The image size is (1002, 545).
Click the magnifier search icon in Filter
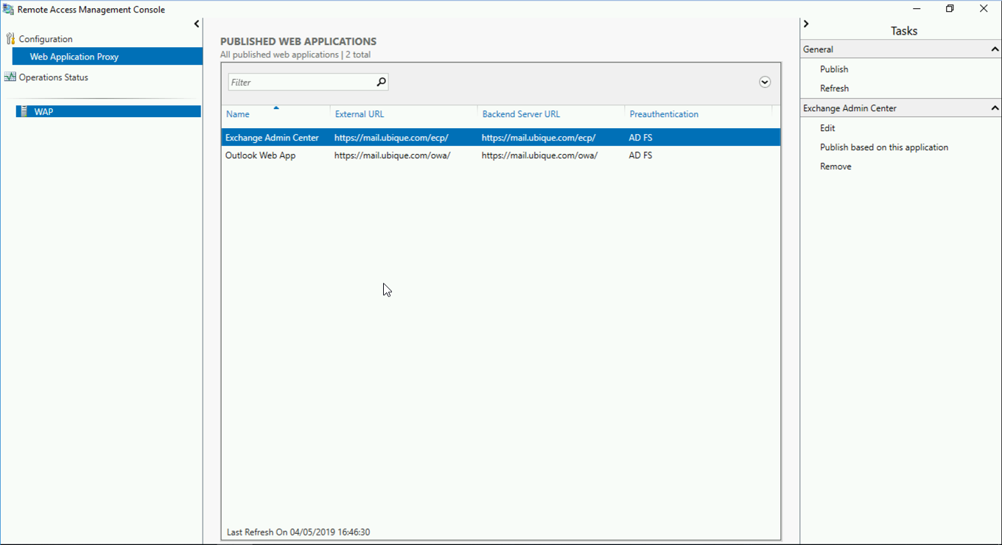(381, 82)
